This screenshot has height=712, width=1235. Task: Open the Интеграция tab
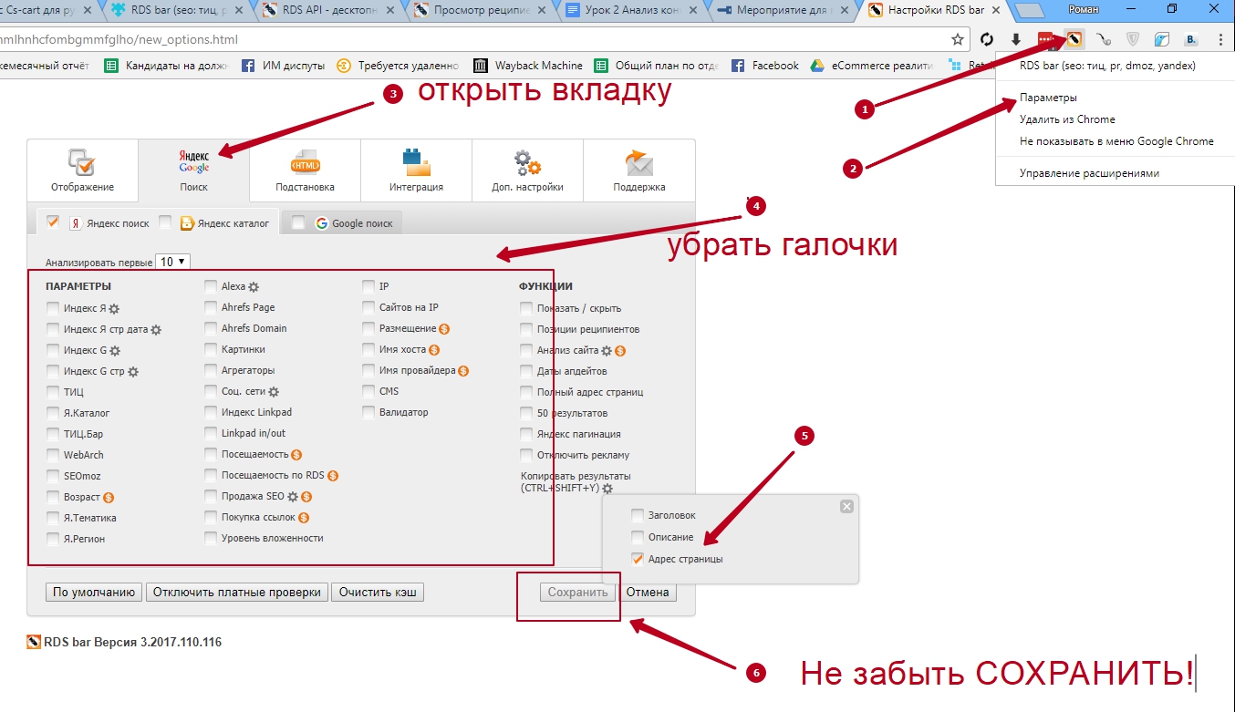pos(416,170)
